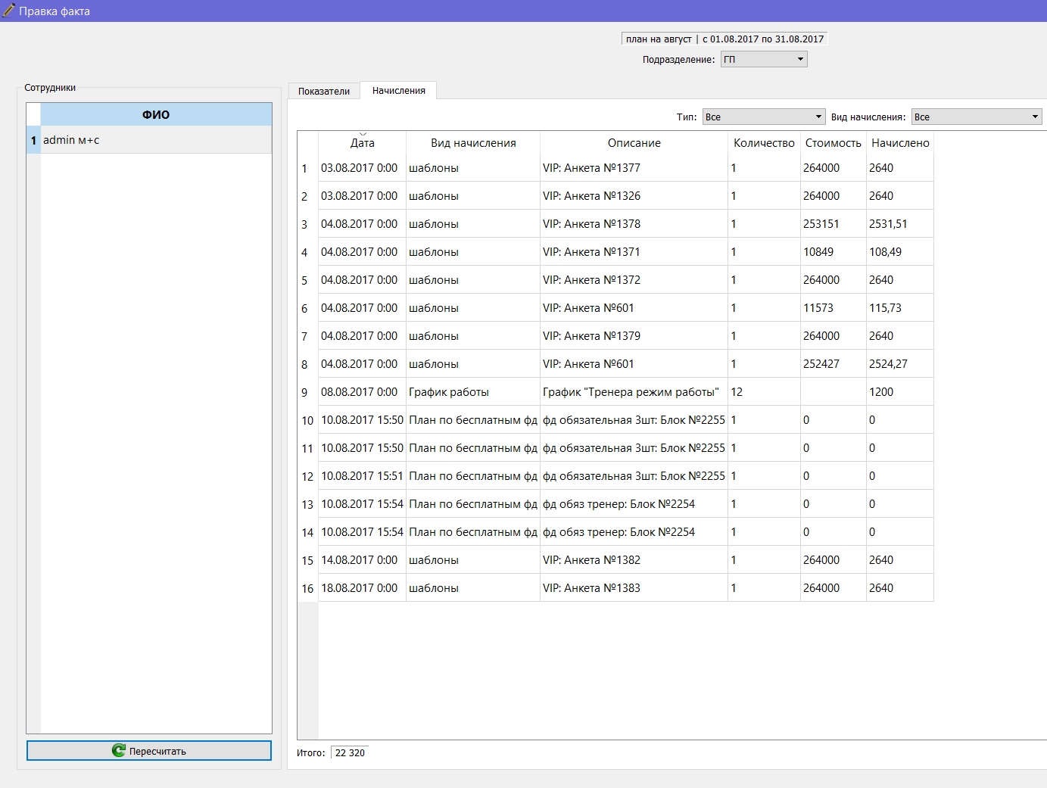This screenshot has width=1047, height=788.
Task: Select the Начисления tab
Action: (x=399, y=90)
